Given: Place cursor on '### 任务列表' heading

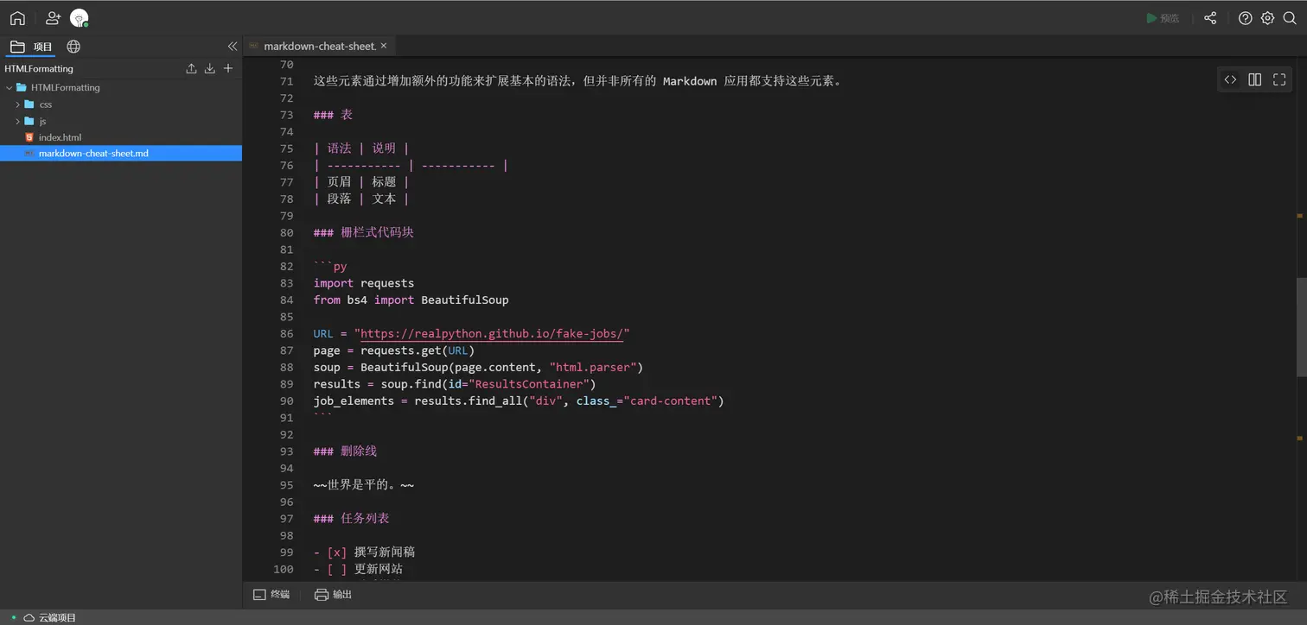Looking at the screenshot, I should coord(351,519).
